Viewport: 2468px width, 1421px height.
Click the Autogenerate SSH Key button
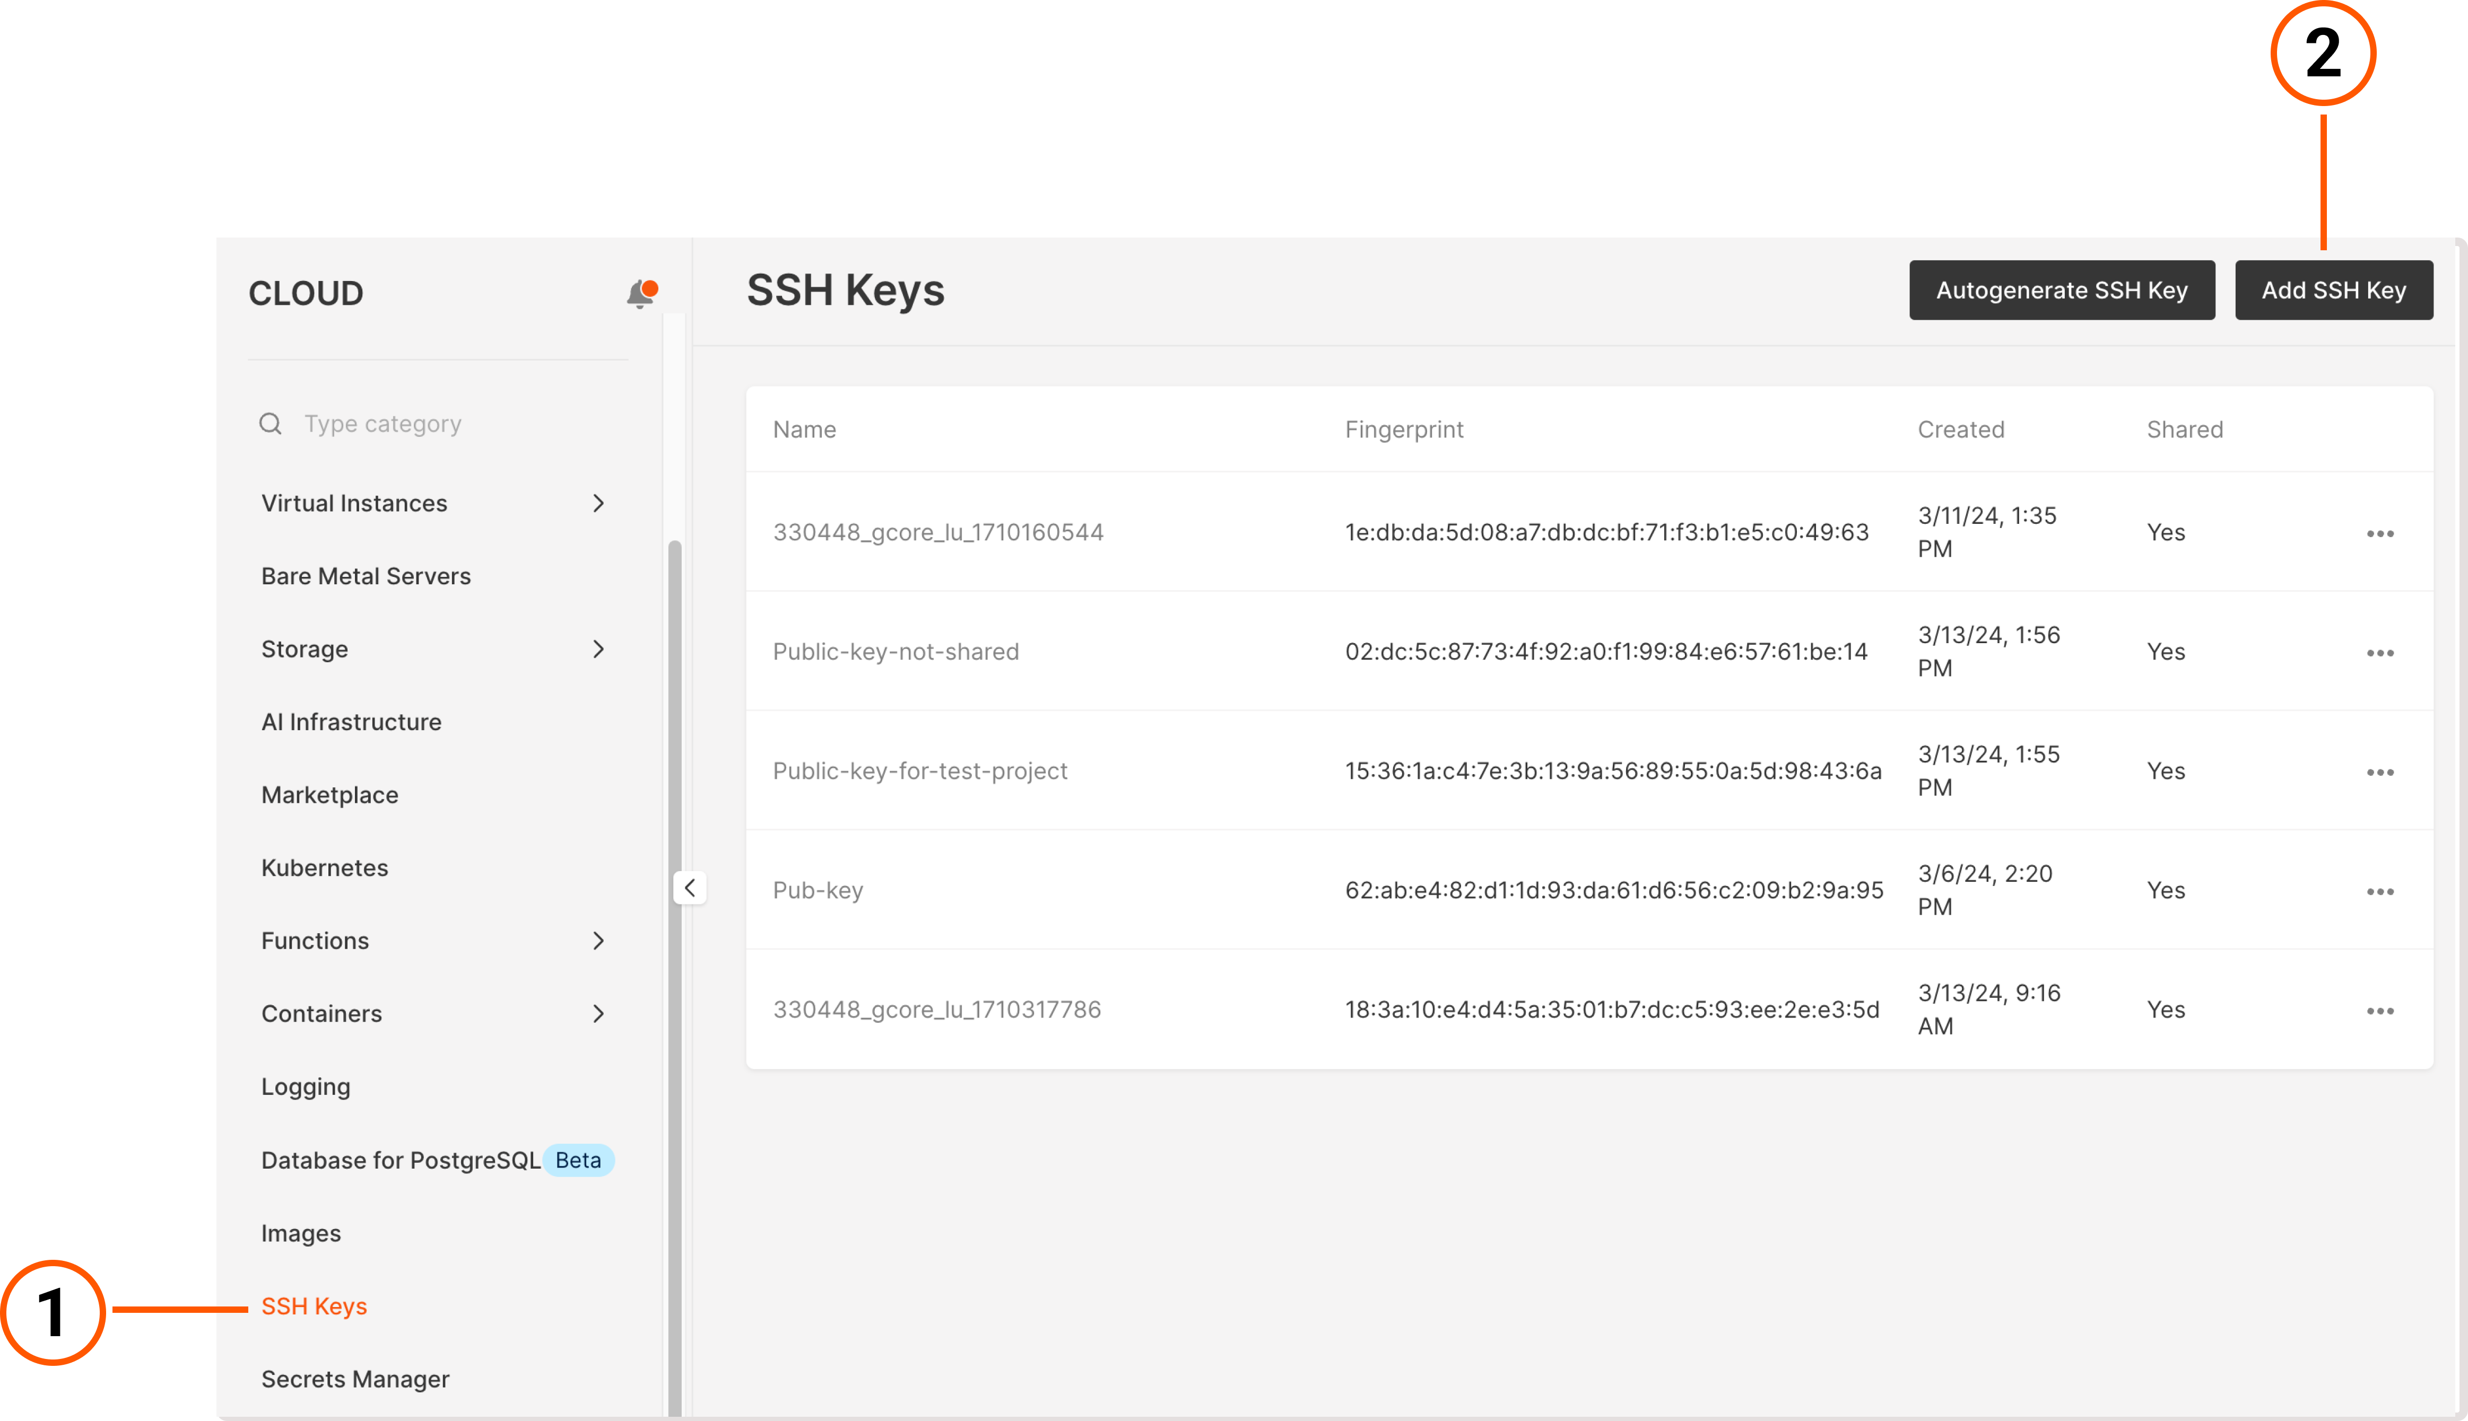2061,290
